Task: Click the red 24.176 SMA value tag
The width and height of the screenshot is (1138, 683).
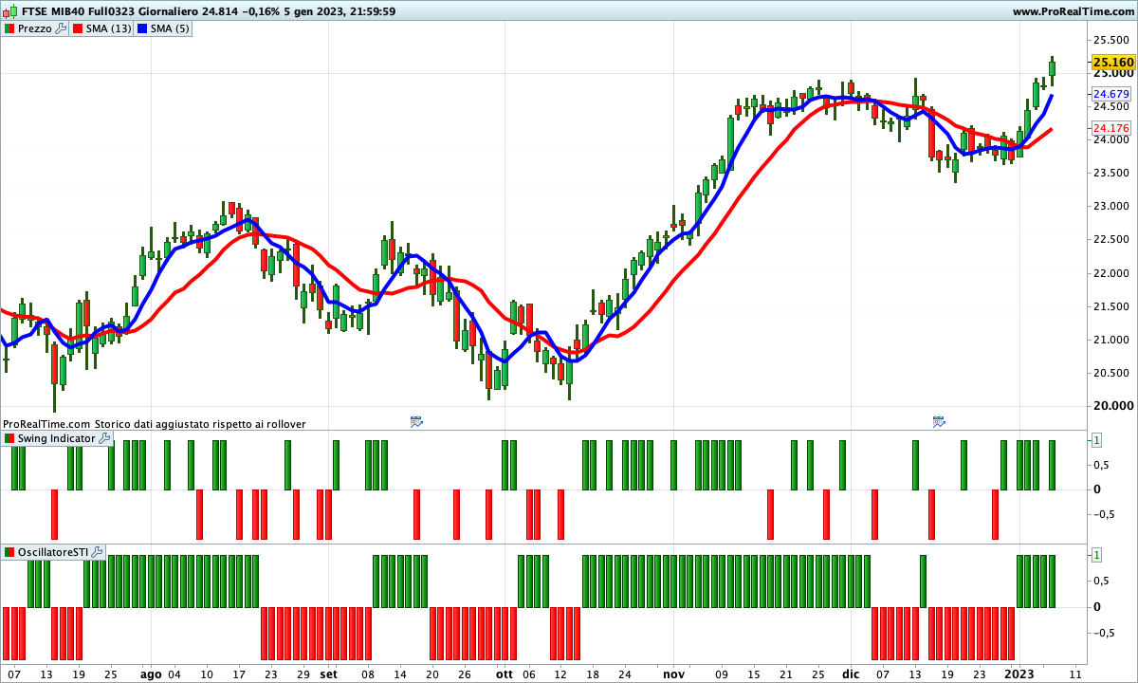Action: 1110,128
